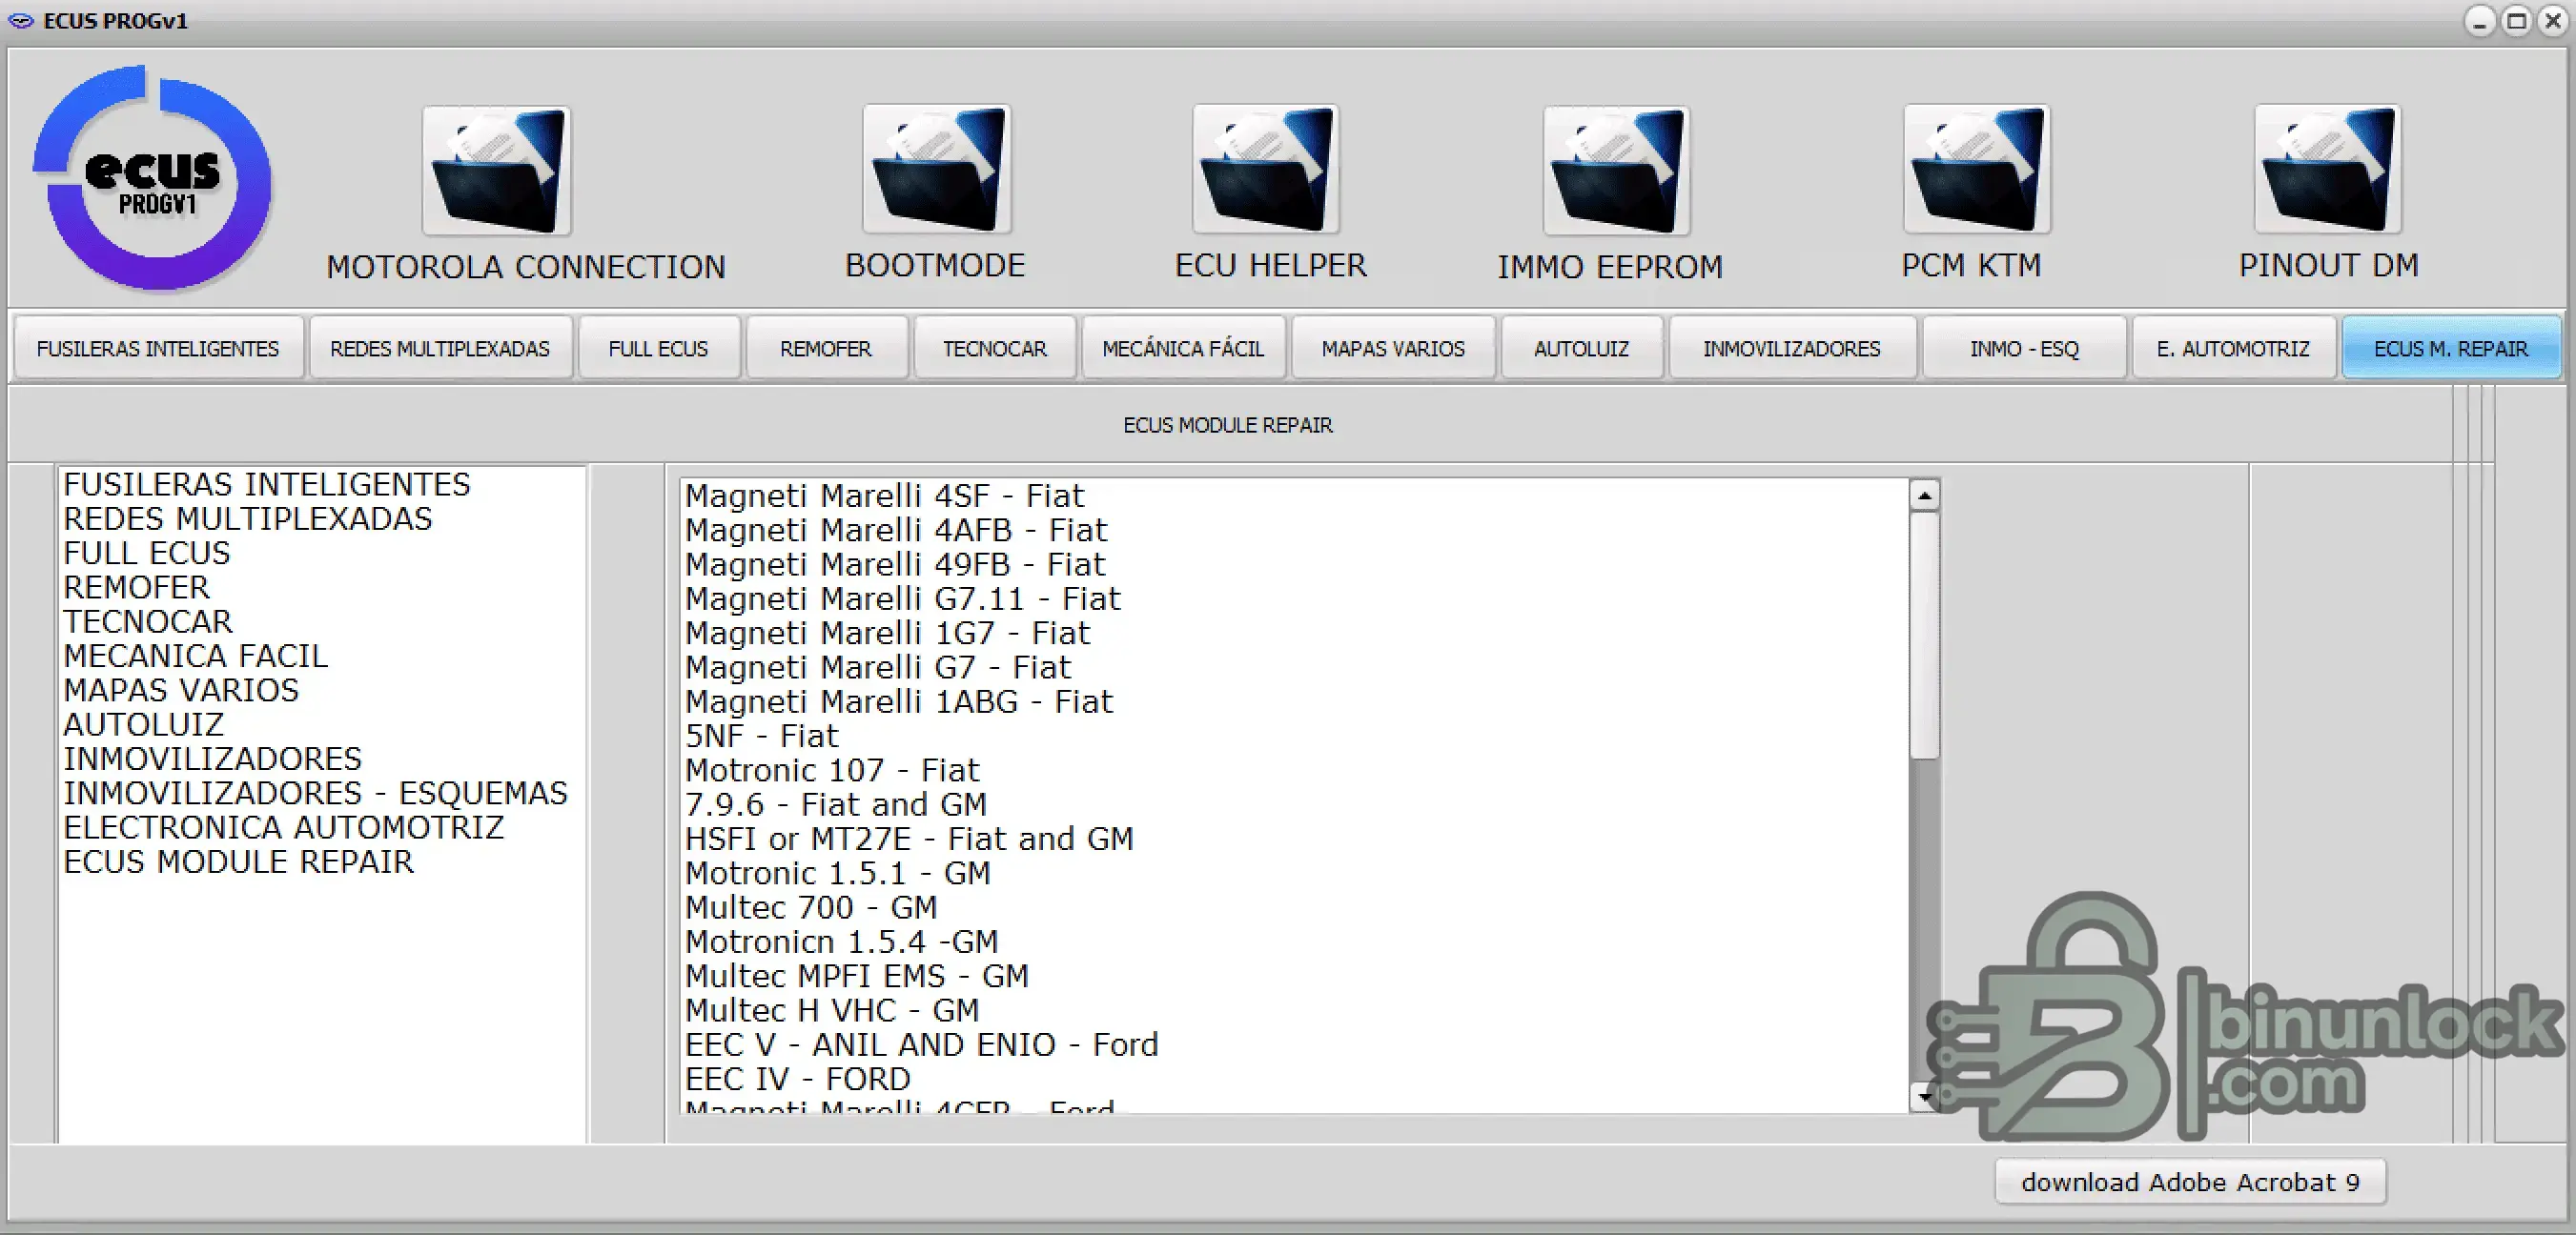The width and height of the screenshot is (2576, 1235).
Task: Switch to FUSILERAS INTELIGENTES tab
Action: coord(158,349)
